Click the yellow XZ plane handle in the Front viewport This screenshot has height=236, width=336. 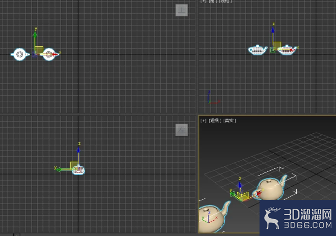277,46
